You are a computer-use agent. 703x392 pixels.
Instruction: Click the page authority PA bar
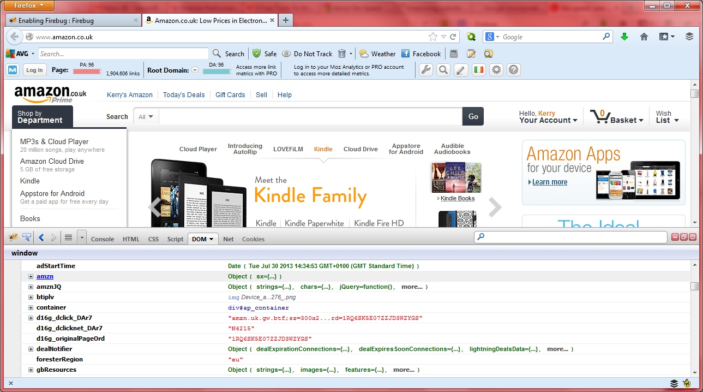(87, 72)
